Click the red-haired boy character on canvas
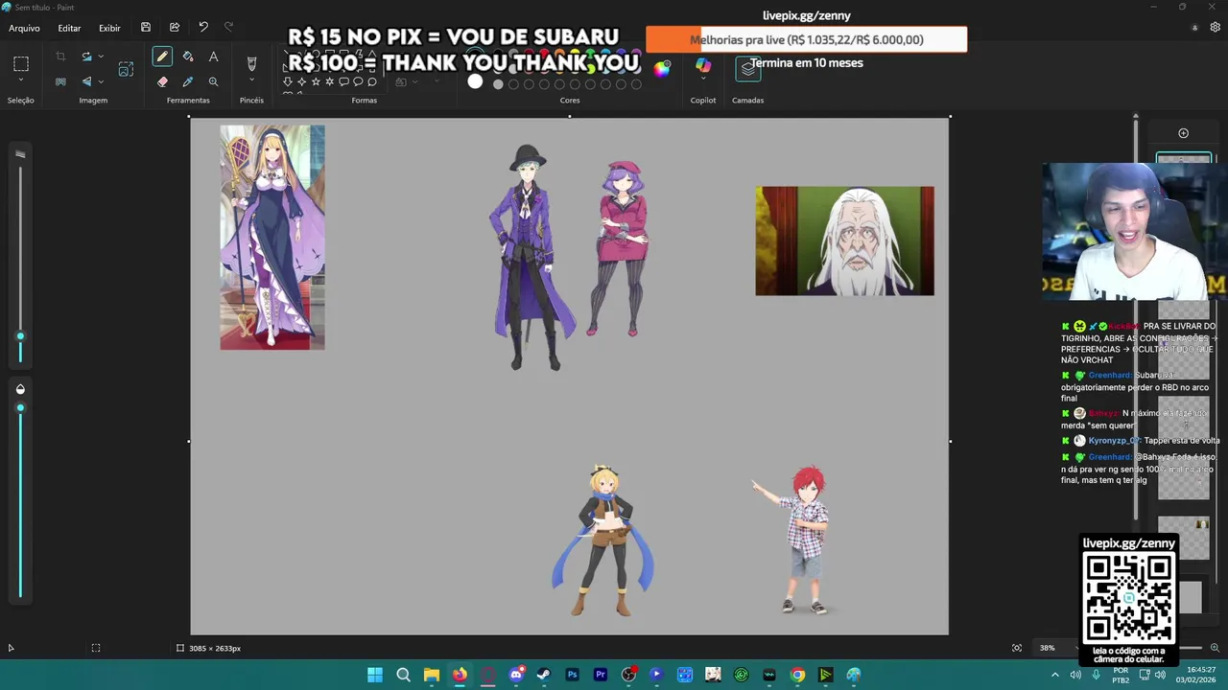Image resolution: width=1228 pixels, height=690 pixels. [x=804, y=540]
